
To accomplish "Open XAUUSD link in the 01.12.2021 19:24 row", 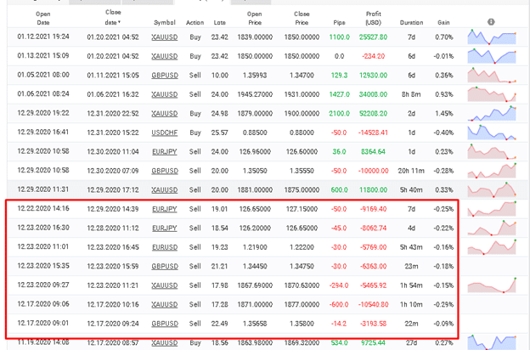I will point(165,37).
